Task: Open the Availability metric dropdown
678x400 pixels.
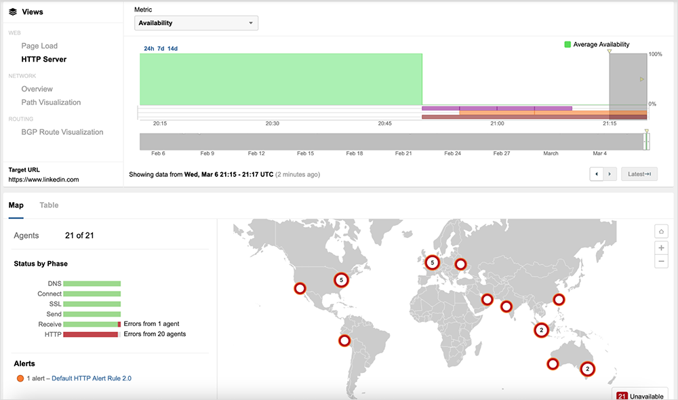Action: [x=196, y=23]
